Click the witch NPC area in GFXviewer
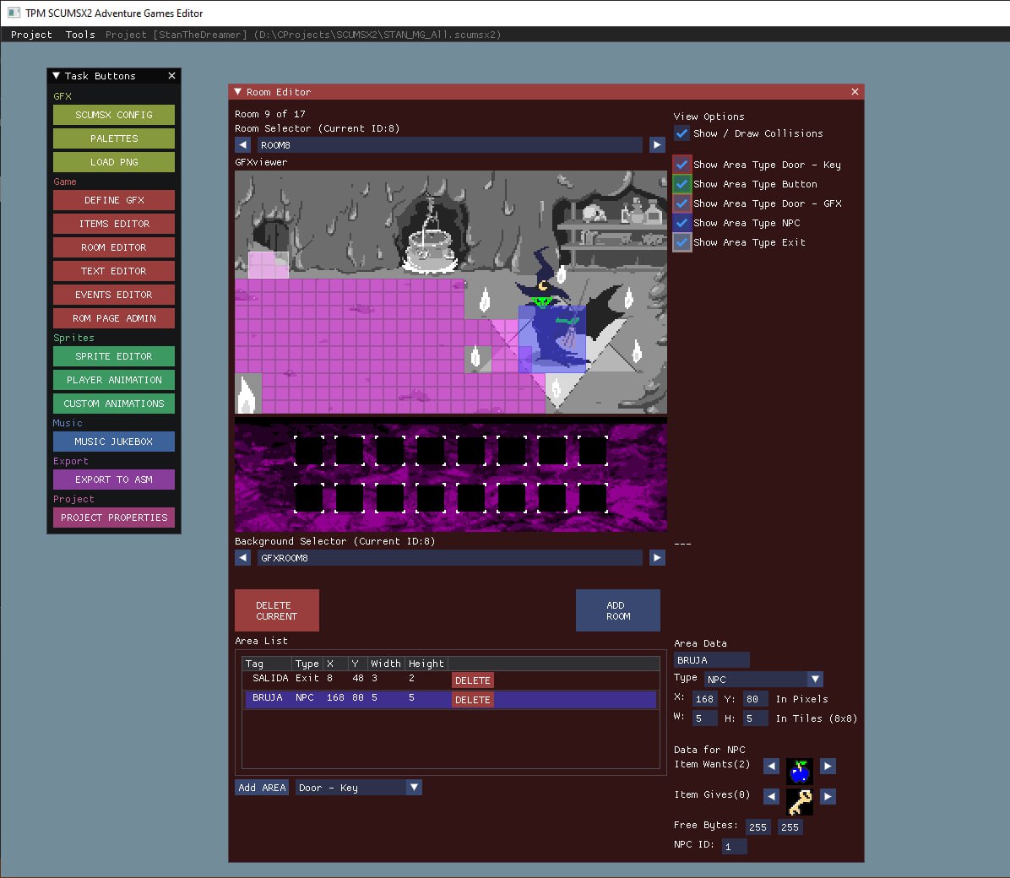The width and height of the screenshot is (1010, 878). click(552, 339)
